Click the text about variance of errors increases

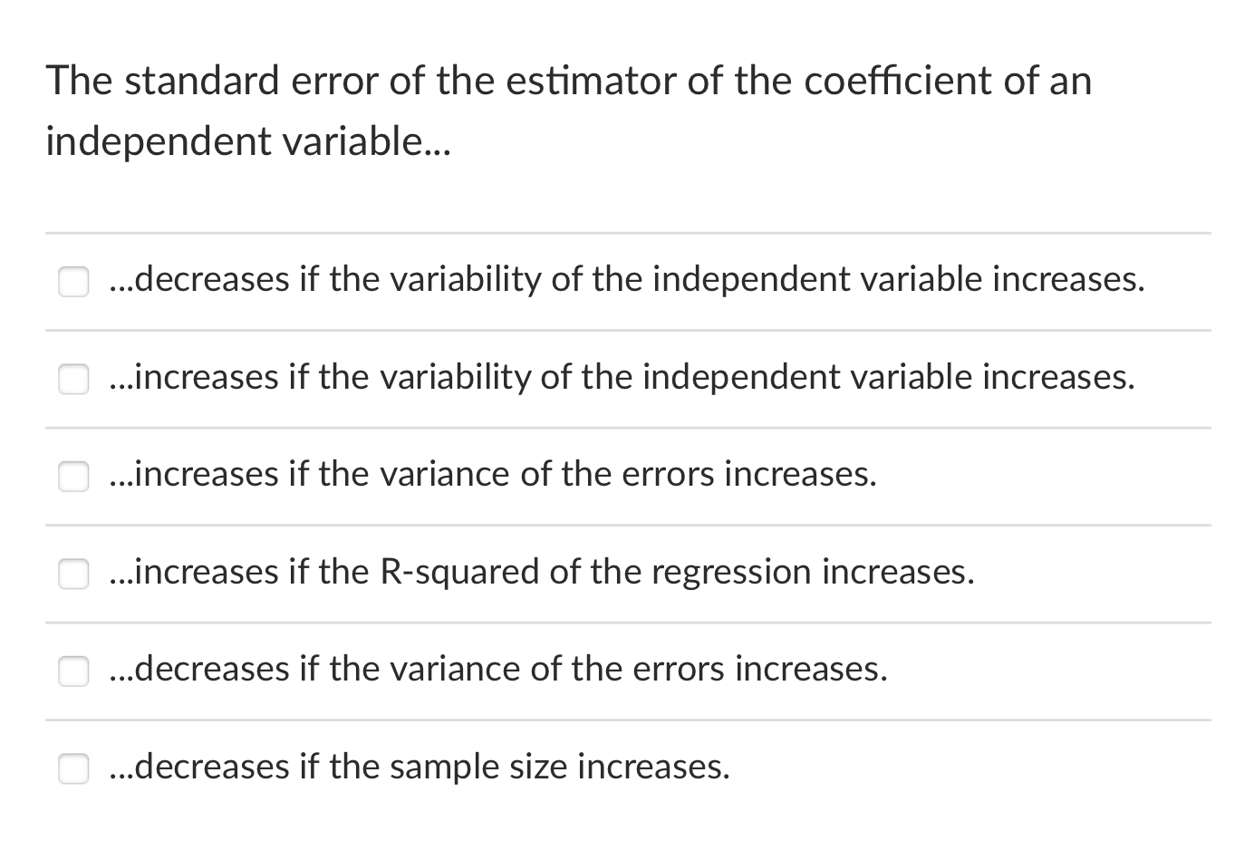(492, 475)
